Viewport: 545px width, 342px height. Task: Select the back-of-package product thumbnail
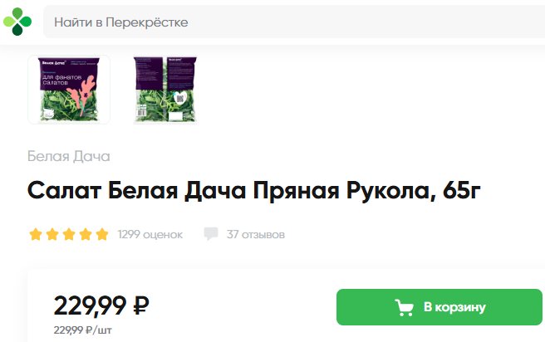coord(165,89)
